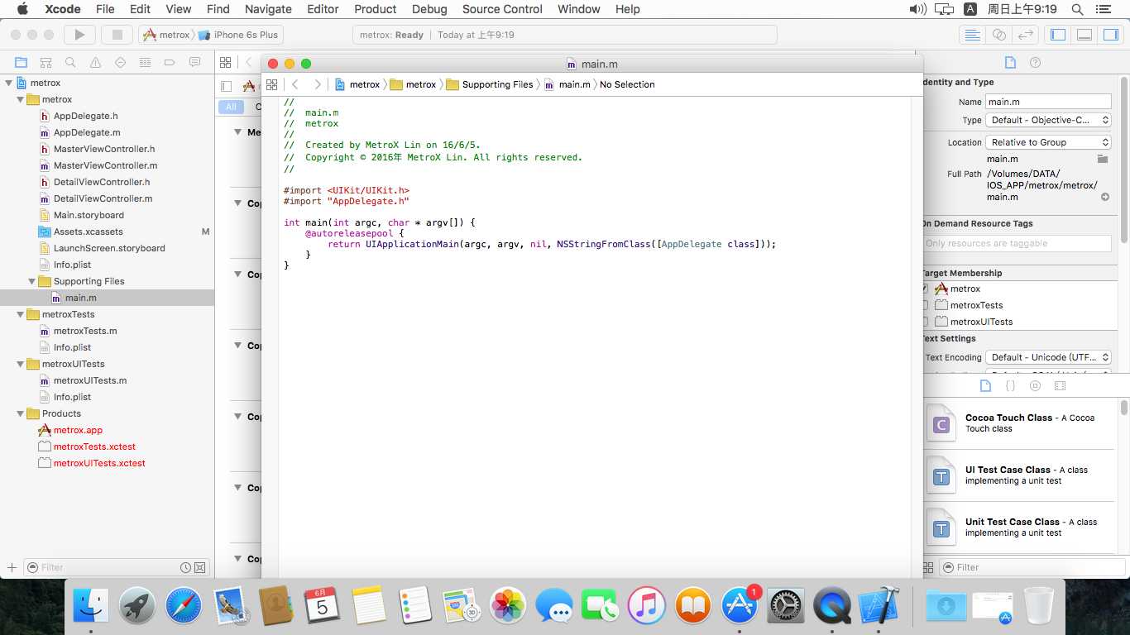Check metroxUITests target membership
This screenshot has height=635, width=1130.
coord(925,322)
